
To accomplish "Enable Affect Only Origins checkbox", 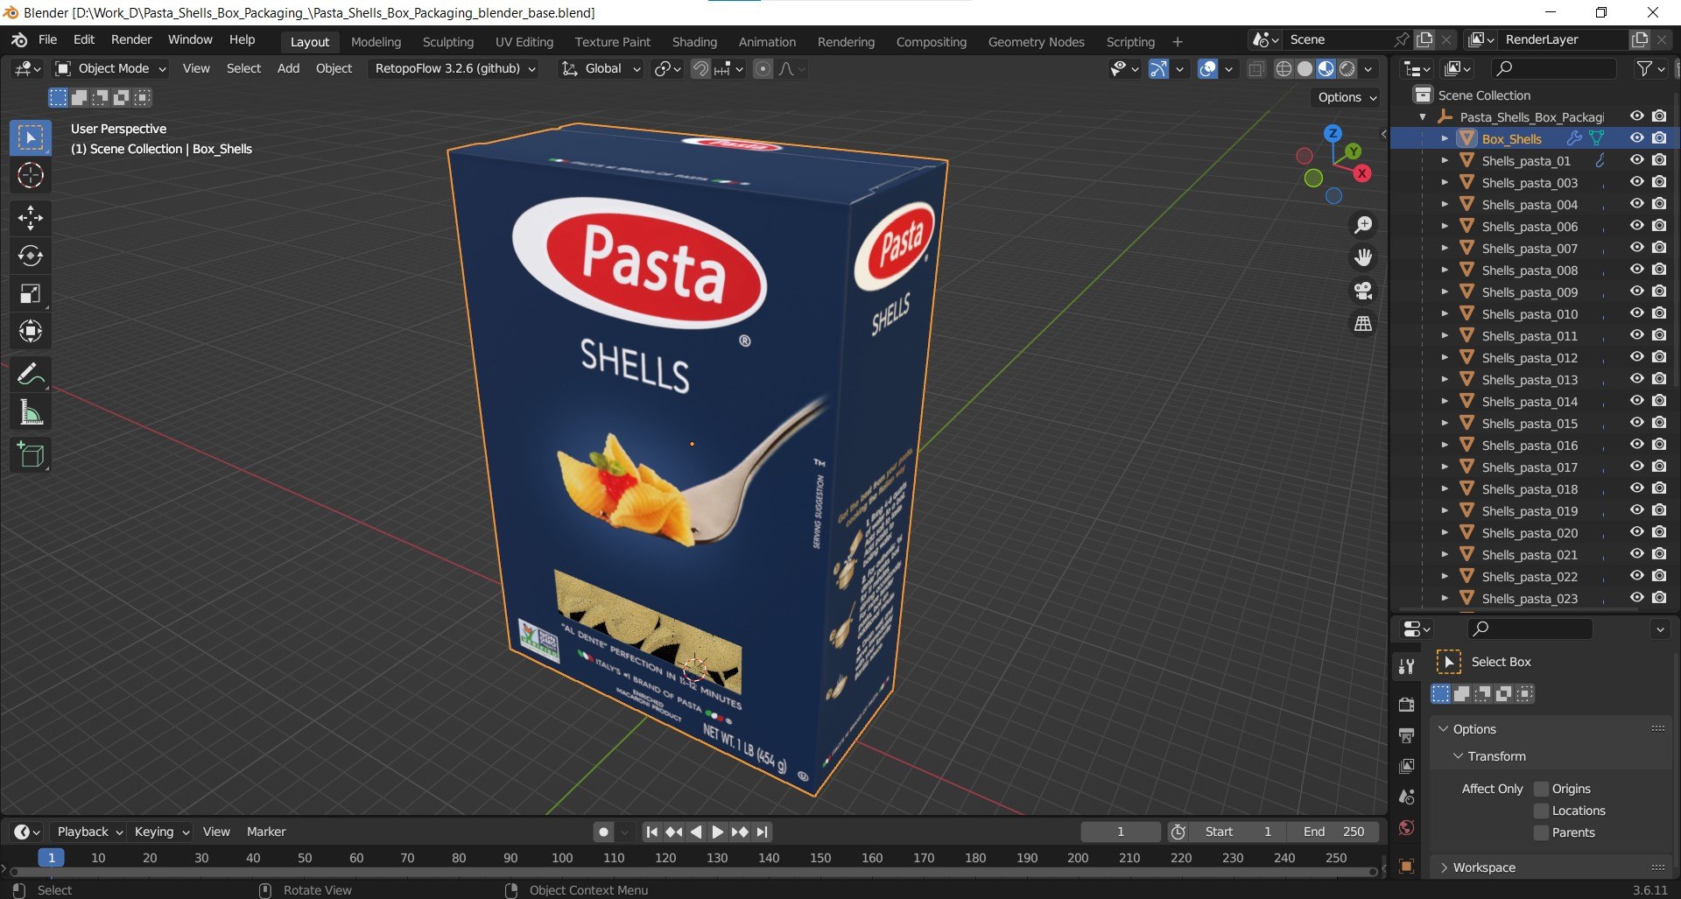I will 1542,789.
